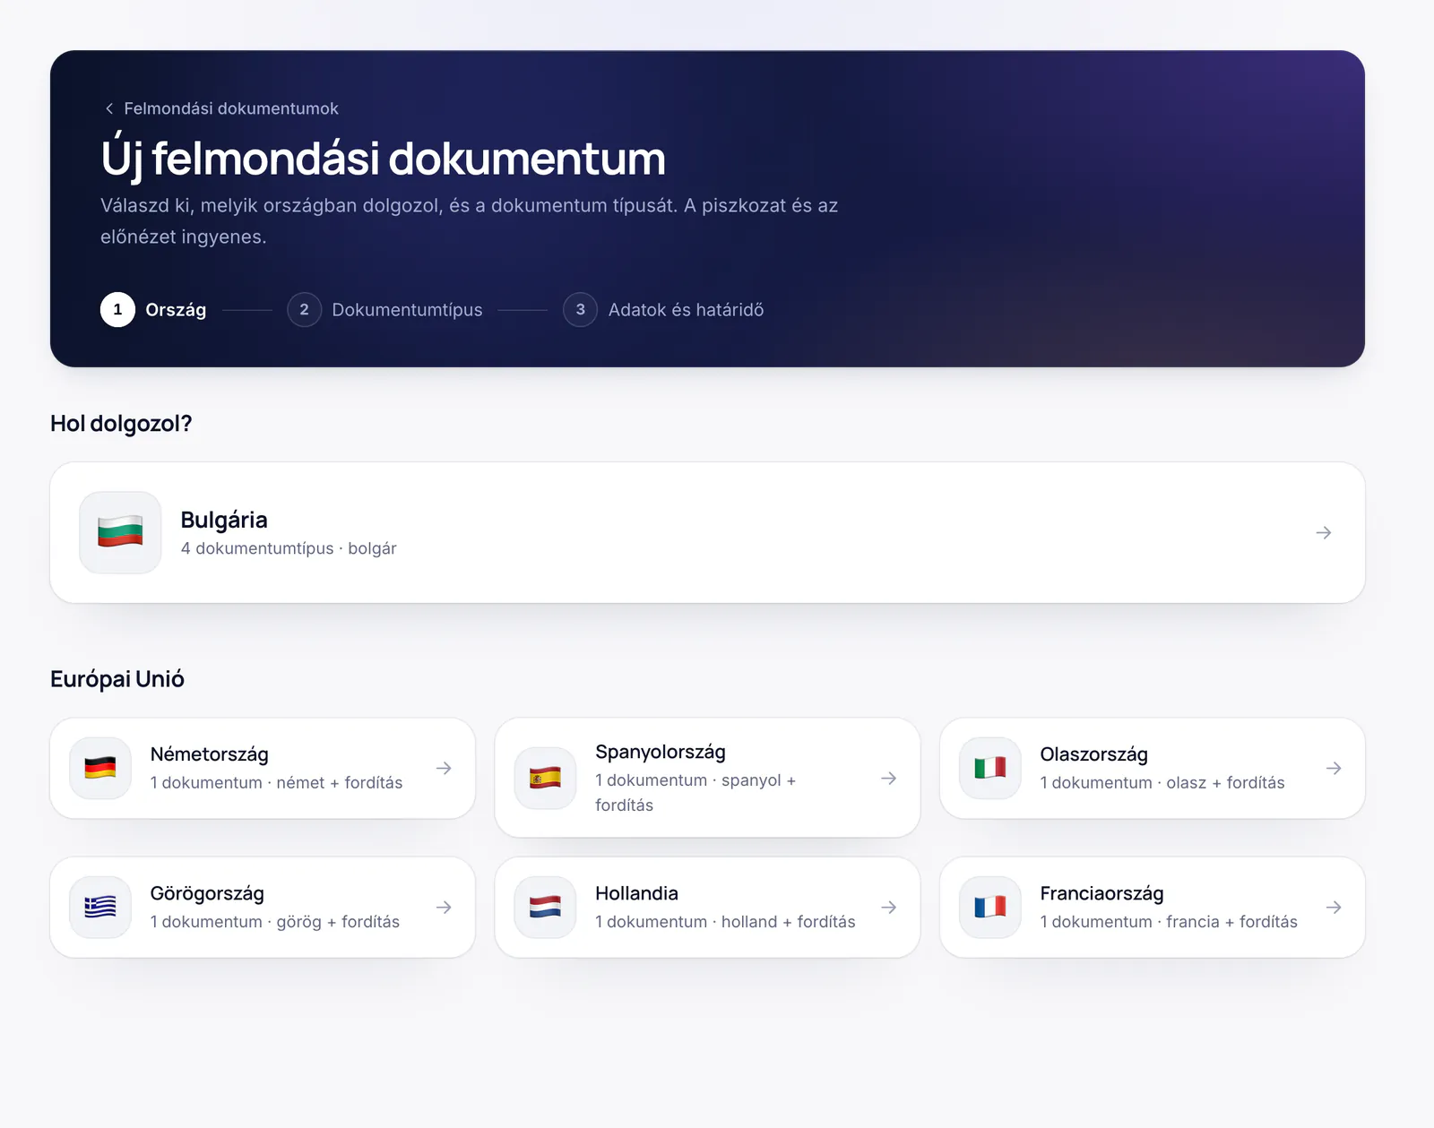Click '1 dokumentum · német + fordítás' text
Image resolution: width=1434 pixels, height=1128 pixels.
coord(276,782)
